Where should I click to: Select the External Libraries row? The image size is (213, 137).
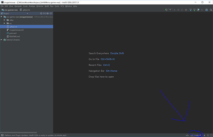pos(27,40)
